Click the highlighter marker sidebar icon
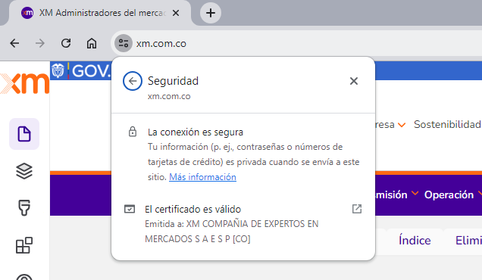 click(24, 208)
